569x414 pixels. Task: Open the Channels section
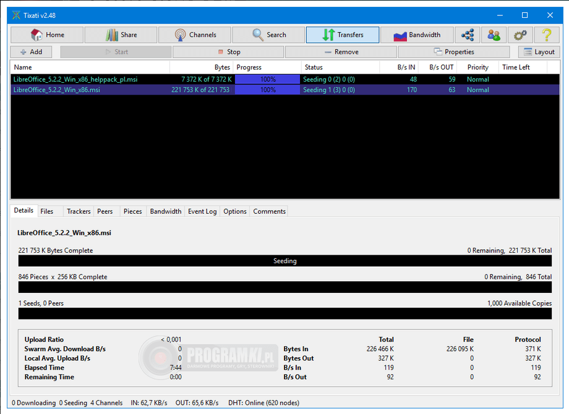pyautogui.click(x=195, y=35)
